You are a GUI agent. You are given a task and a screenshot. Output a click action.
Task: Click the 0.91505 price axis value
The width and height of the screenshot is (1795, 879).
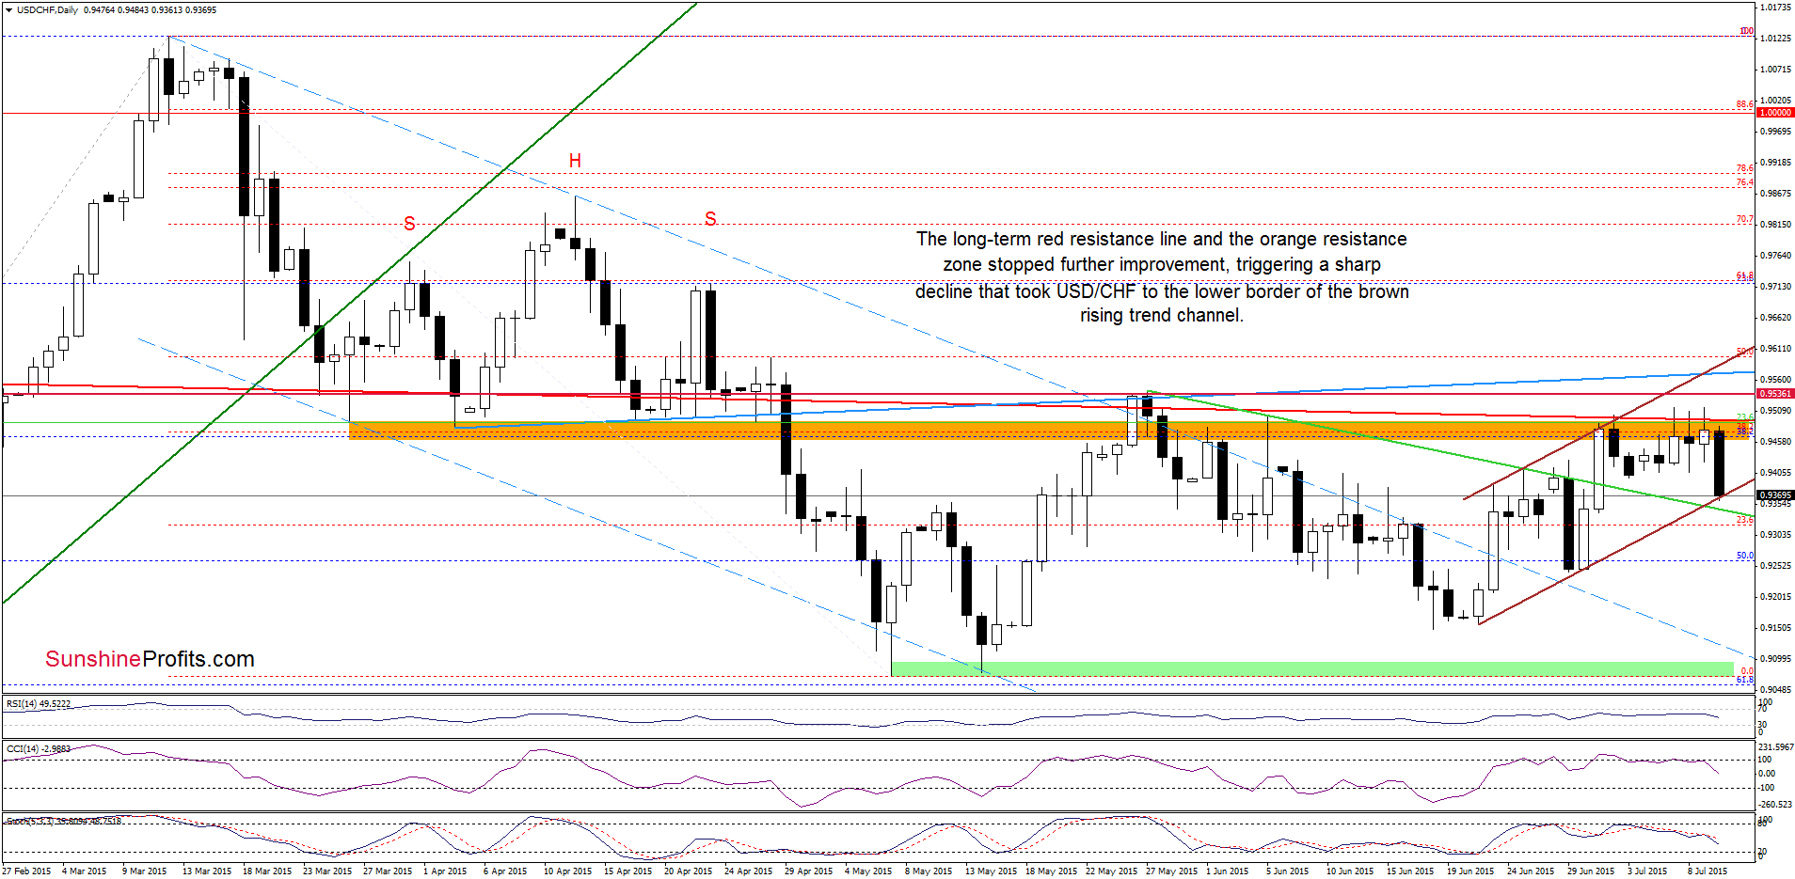(1775, 628)
